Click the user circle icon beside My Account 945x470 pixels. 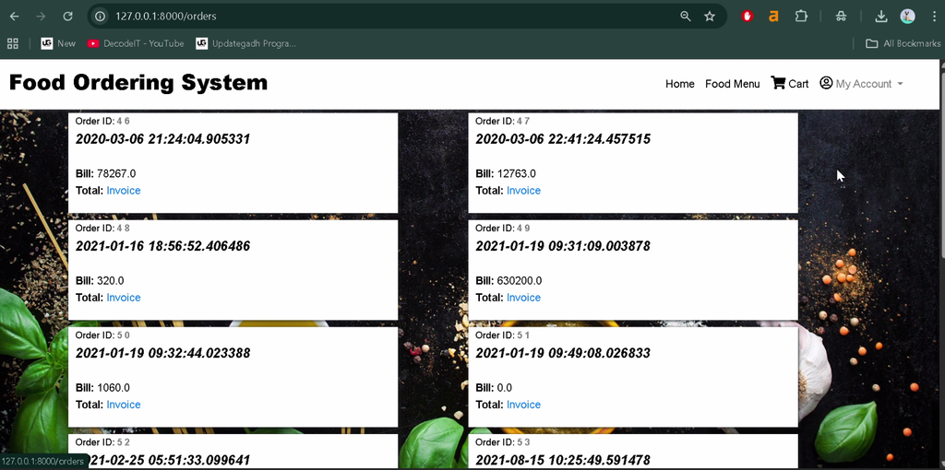point(826,83)
